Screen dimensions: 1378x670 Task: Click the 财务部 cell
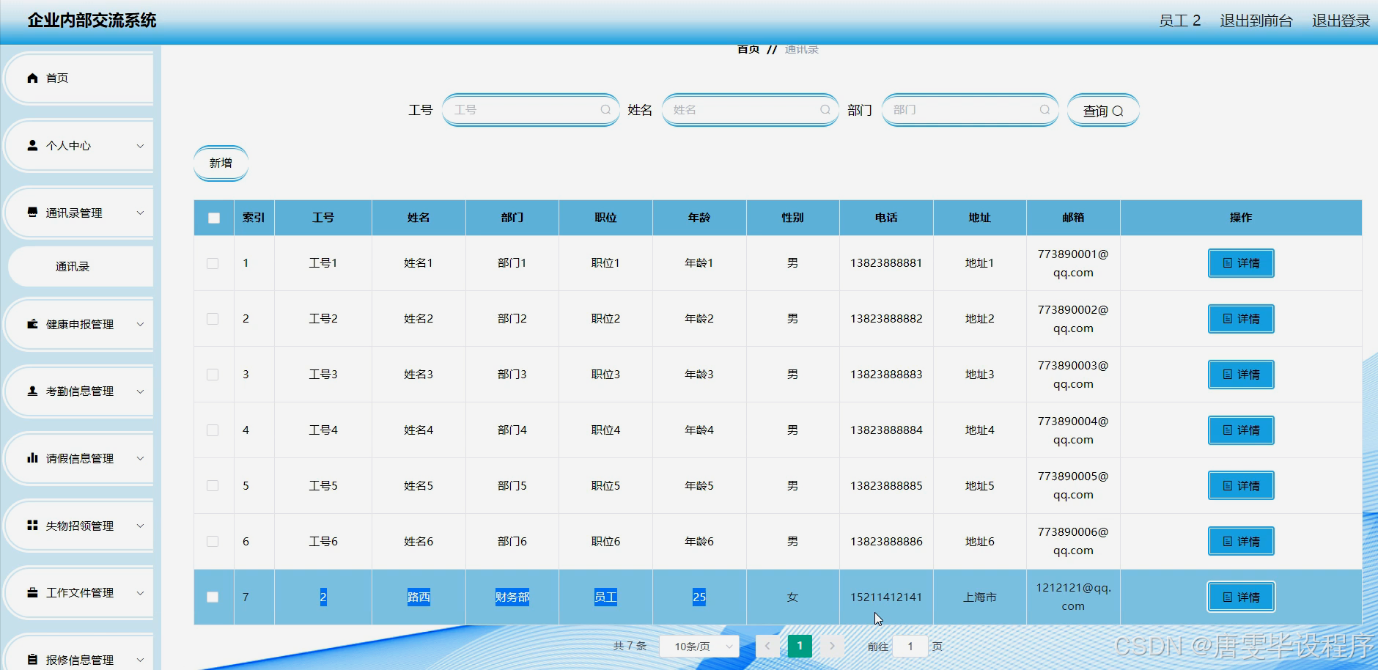click(x=512, y=597)
